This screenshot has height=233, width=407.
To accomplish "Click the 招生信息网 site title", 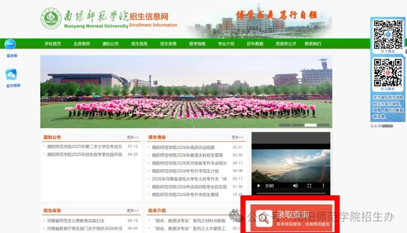I will coord(149,17).
